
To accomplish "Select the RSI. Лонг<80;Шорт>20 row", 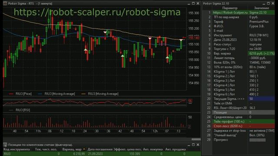I will (238, 108).
